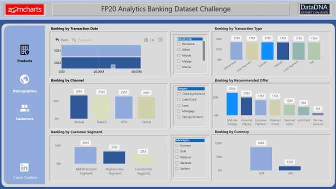Check the Barcelona branch checkbox

tap(178, 43)
